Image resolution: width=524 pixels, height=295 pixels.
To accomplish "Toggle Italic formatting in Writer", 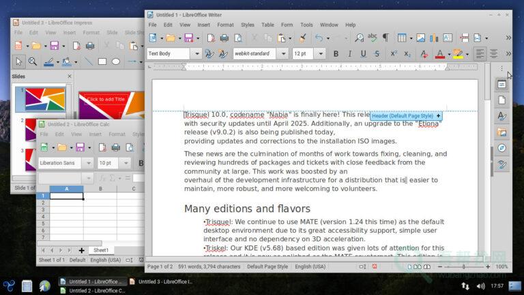I will click(349, 53).
